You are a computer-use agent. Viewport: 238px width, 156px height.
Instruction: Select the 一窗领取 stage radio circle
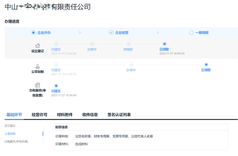coord(191,33)
